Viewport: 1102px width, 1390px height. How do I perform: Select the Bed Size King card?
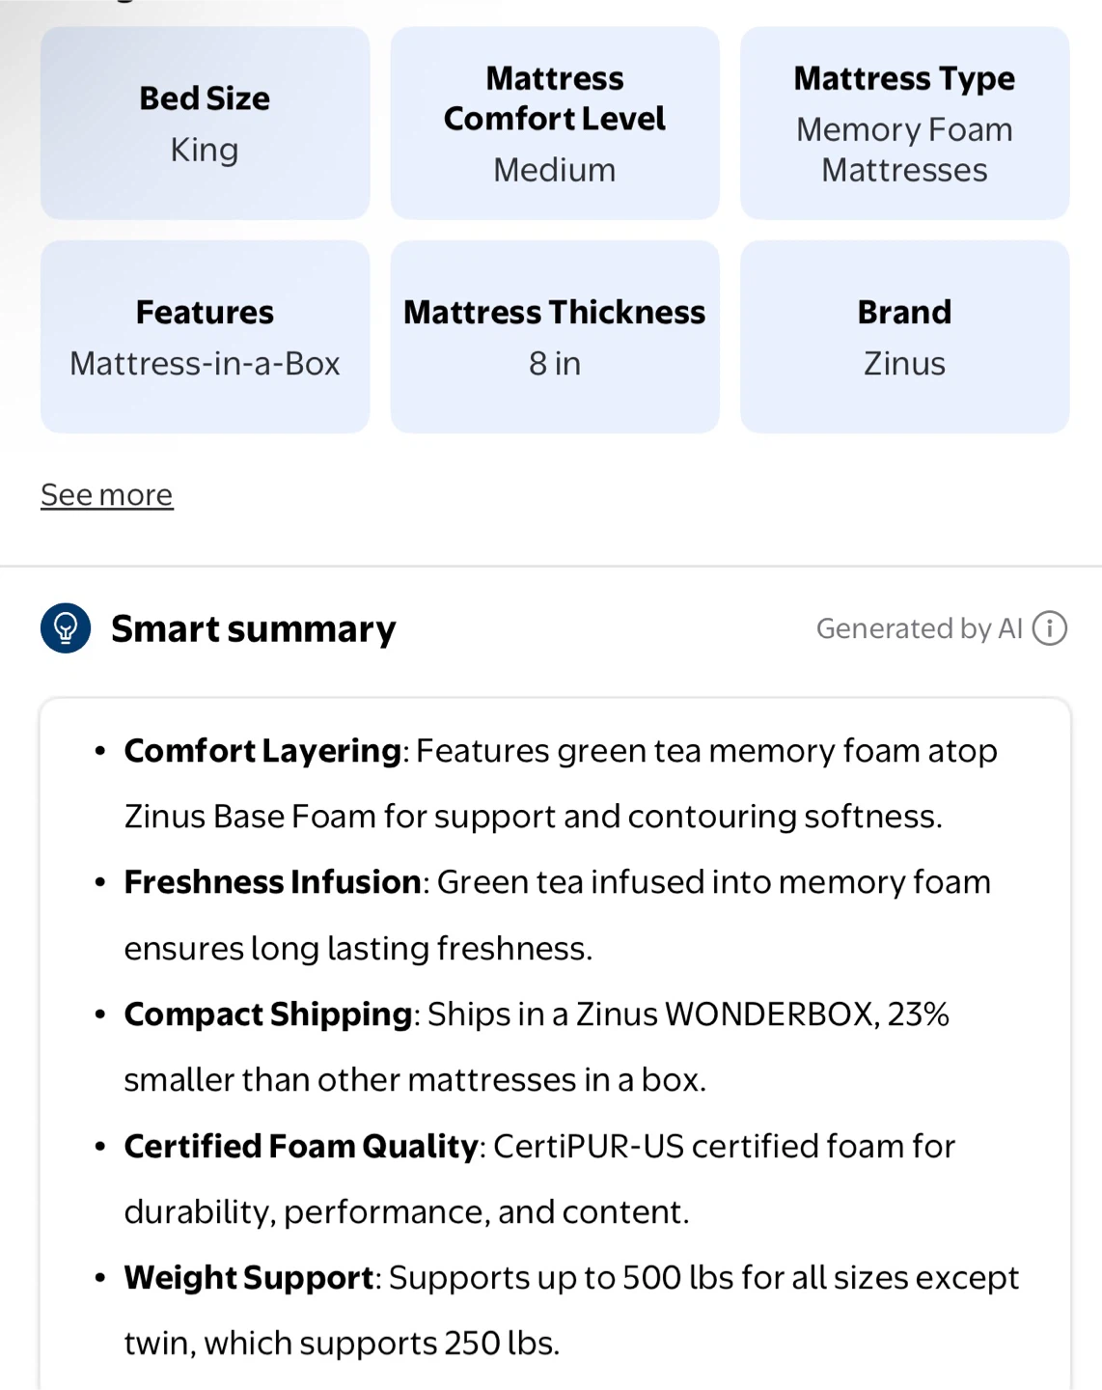pyautogui.click(x=205, y=124)
